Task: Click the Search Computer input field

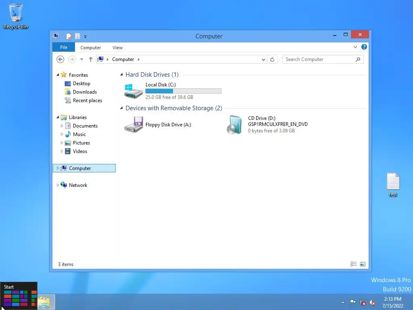Action: click(319, 59)
